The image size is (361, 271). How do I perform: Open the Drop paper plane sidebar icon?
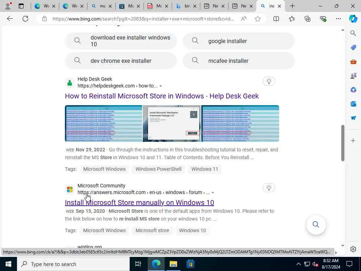[x=353, y=118]
